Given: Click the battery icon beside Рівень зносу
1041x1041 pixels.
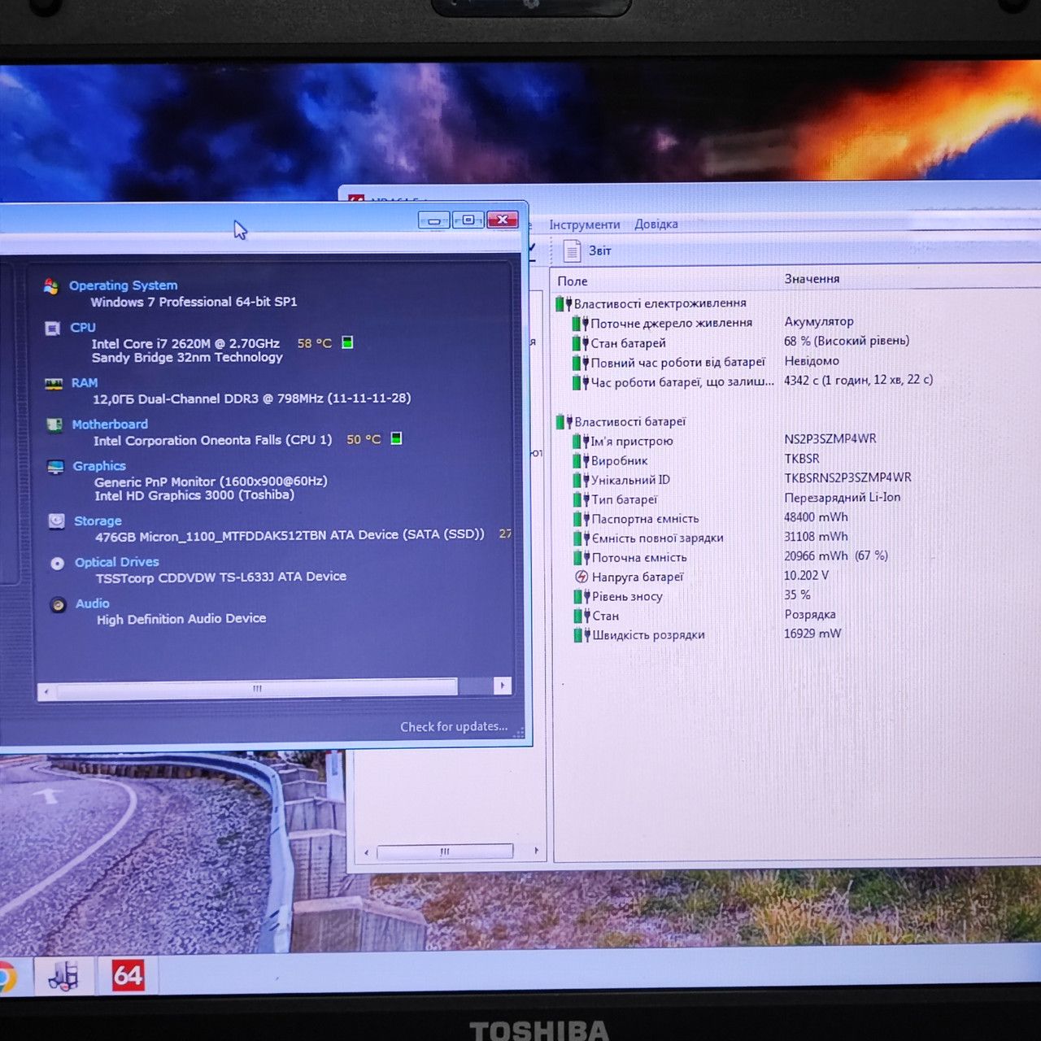Looking at the screenshot, I should click(581, 596).
